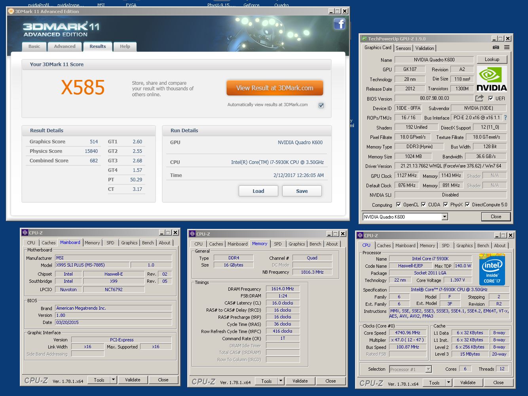Click Validate in Mainboard CPU-Z window

click(x=133, y=380)
